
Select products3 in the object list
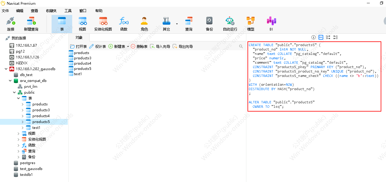point(83,58)
